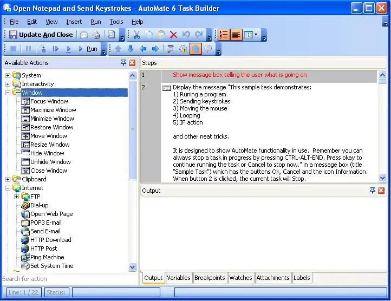Click the Pause task icon
The width and height of the screenshot is (391, 301).
click(28, 49)
